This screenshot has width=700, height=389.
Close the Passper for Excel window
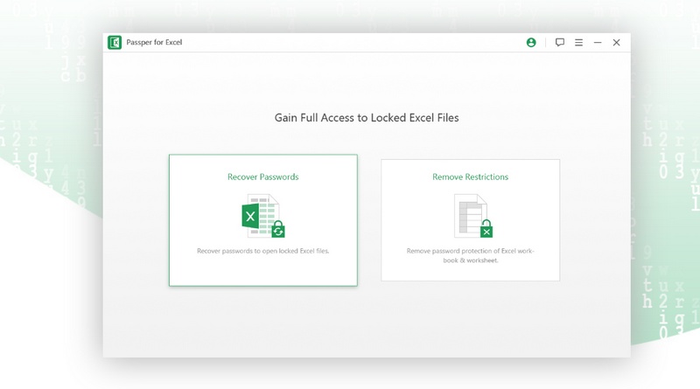click(617, 42)
